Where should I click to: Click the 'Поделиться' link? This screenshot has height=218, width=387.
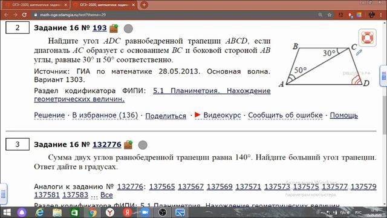pos(166,116)
